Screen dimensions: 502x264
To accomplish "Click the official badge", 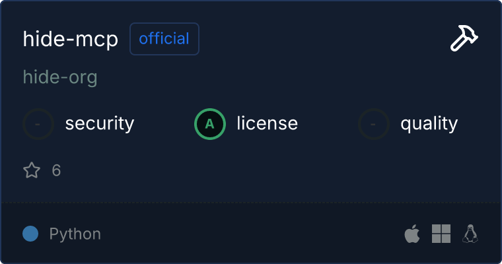I will point(164,39).
